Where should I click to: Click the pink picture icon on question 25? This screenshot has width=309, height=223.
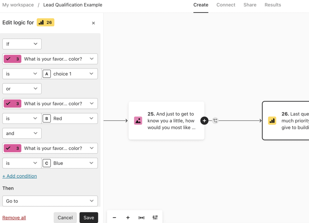pos(138,121)
